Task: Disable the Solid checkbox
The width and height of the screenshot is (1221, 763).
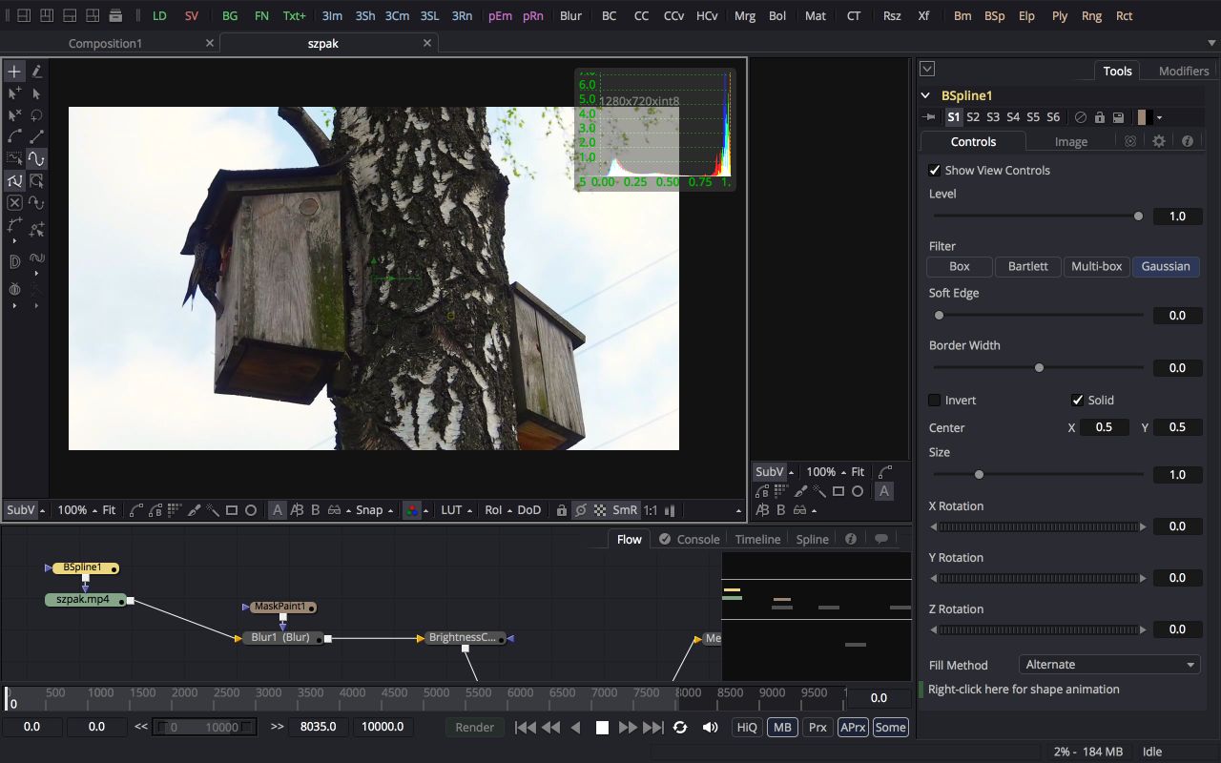Action: click(1078, 400)
